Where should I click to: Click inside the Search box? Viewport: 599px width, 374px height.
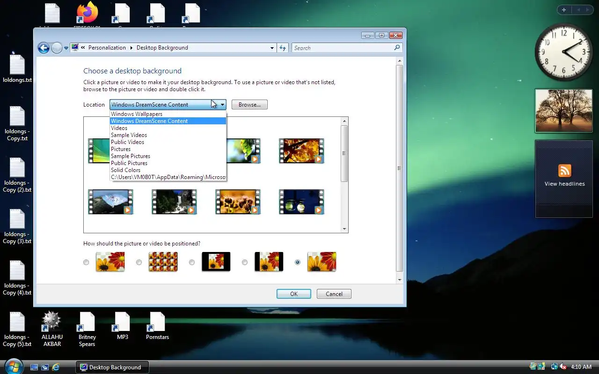pos(343,48)
